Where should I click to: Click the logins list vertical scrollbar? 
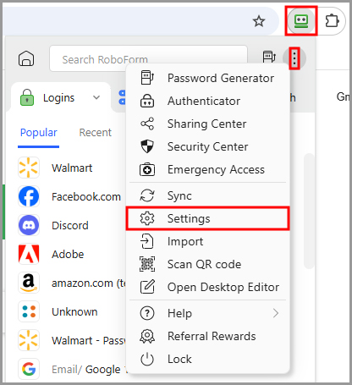tap(309, 211)
